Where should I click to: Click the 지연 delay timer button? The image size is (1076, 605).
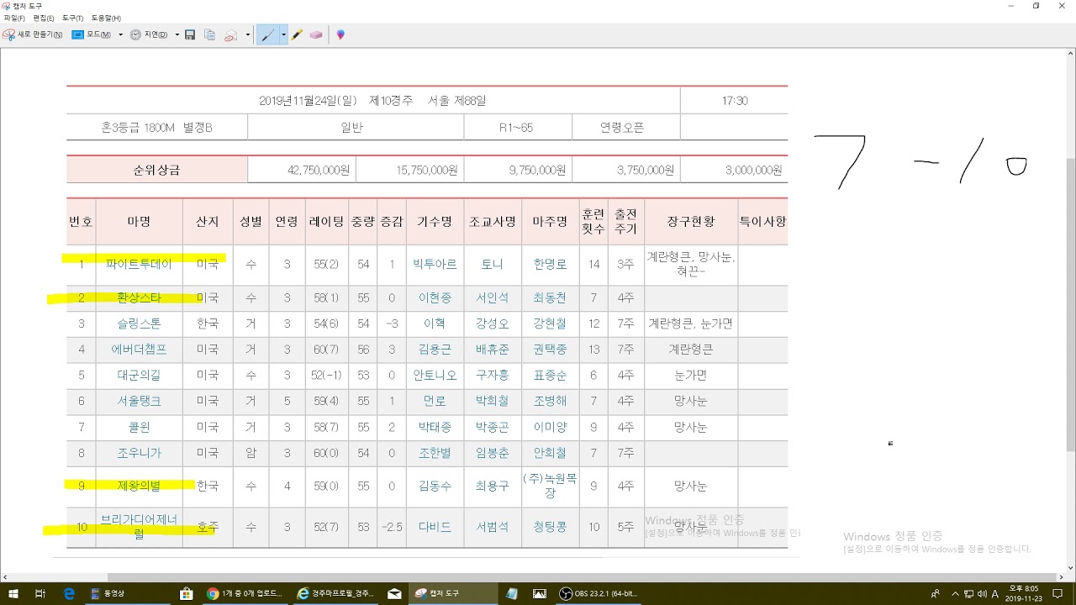coord(149,35)
